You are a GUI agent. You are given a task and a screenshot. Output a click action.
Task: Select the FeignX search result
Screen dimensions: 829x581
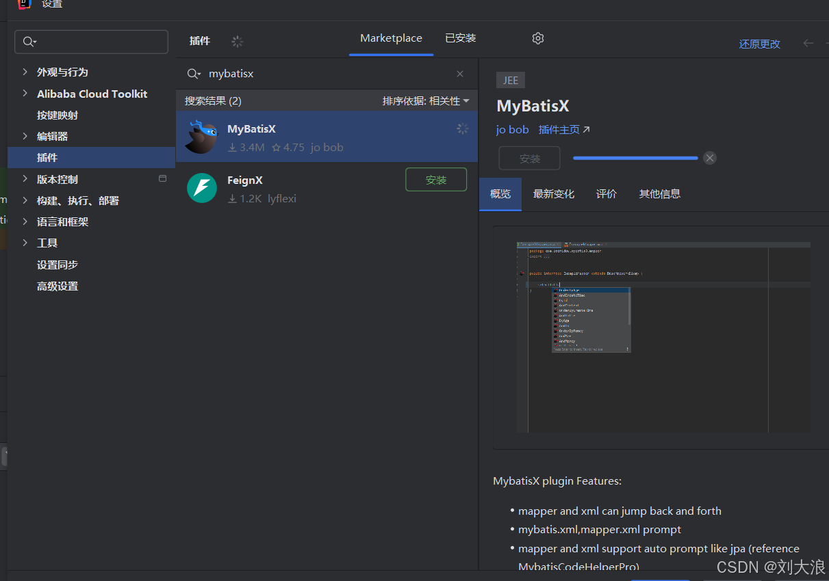click(x=327, y=189)
